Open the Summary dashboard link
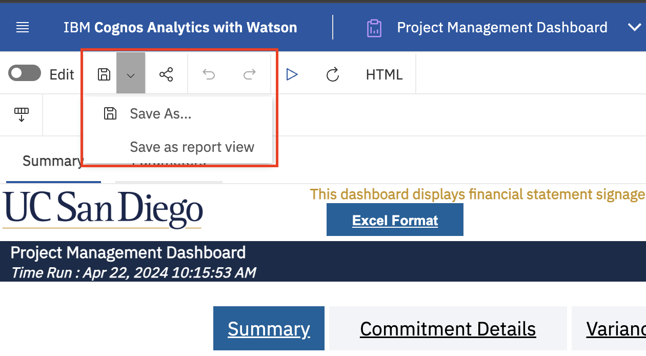Viewport: 646px width, 356px height. 269,329
